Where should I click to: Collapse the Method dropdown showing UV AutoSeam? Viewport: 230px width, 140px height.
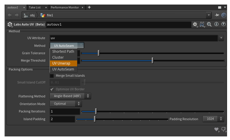point(67,45)
